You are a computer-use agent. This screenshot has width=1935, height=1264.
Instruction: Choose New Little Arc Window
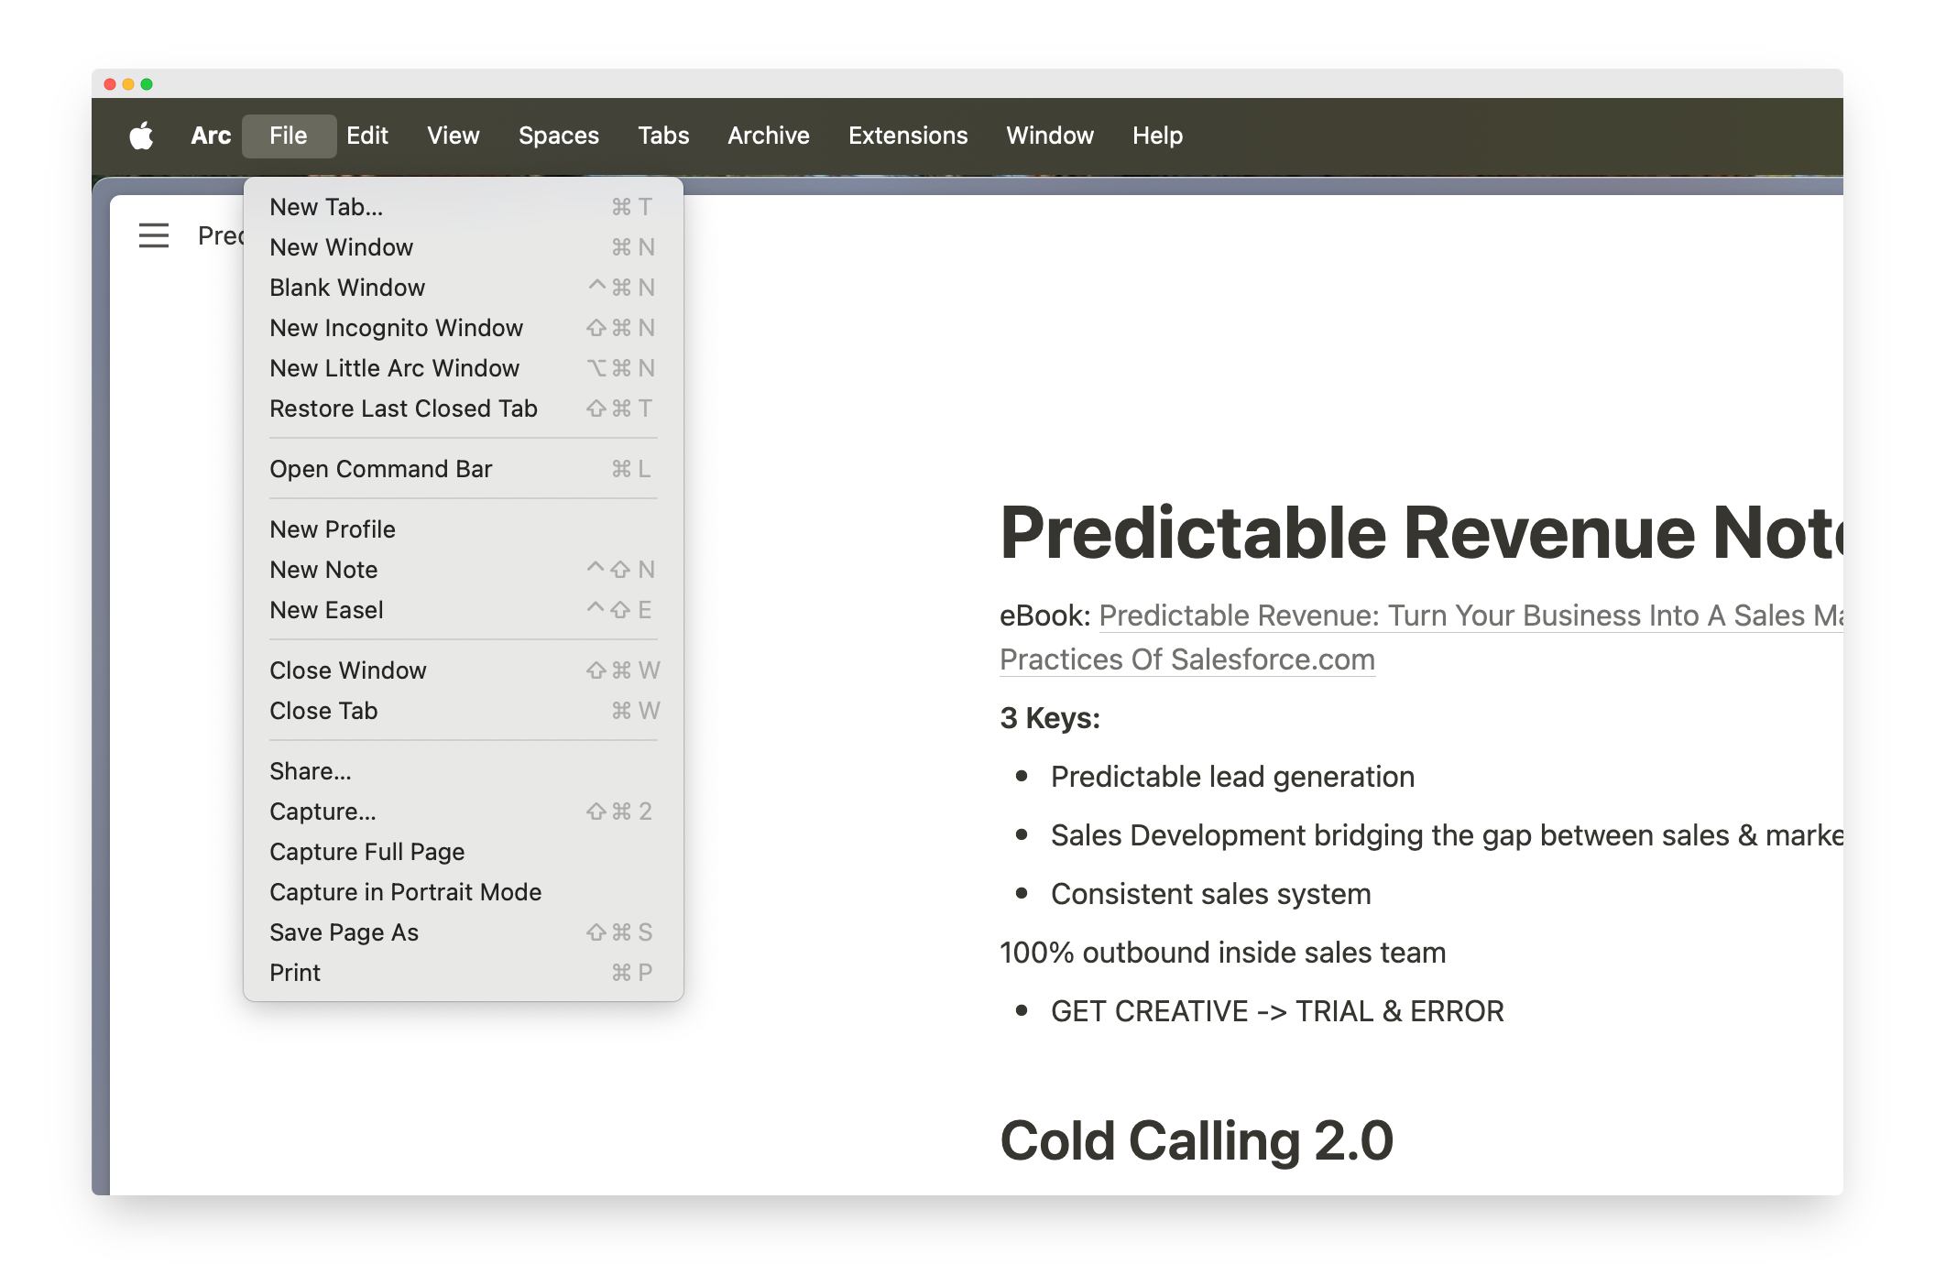464,368
